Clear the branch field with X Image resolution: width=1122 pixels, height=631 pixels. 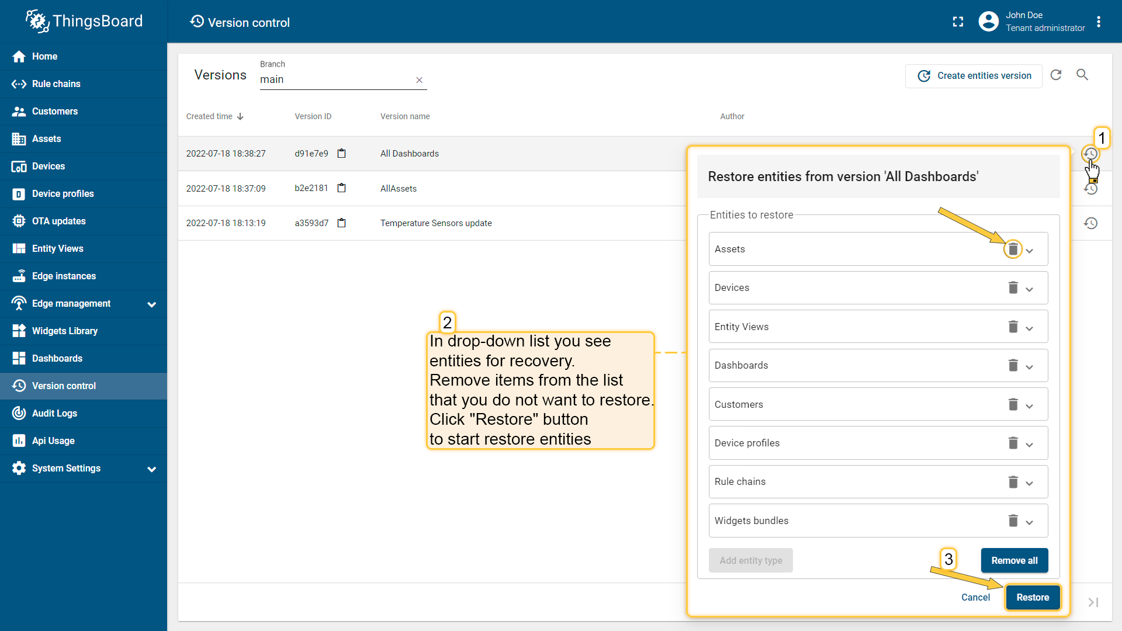[x=419, y=80]
